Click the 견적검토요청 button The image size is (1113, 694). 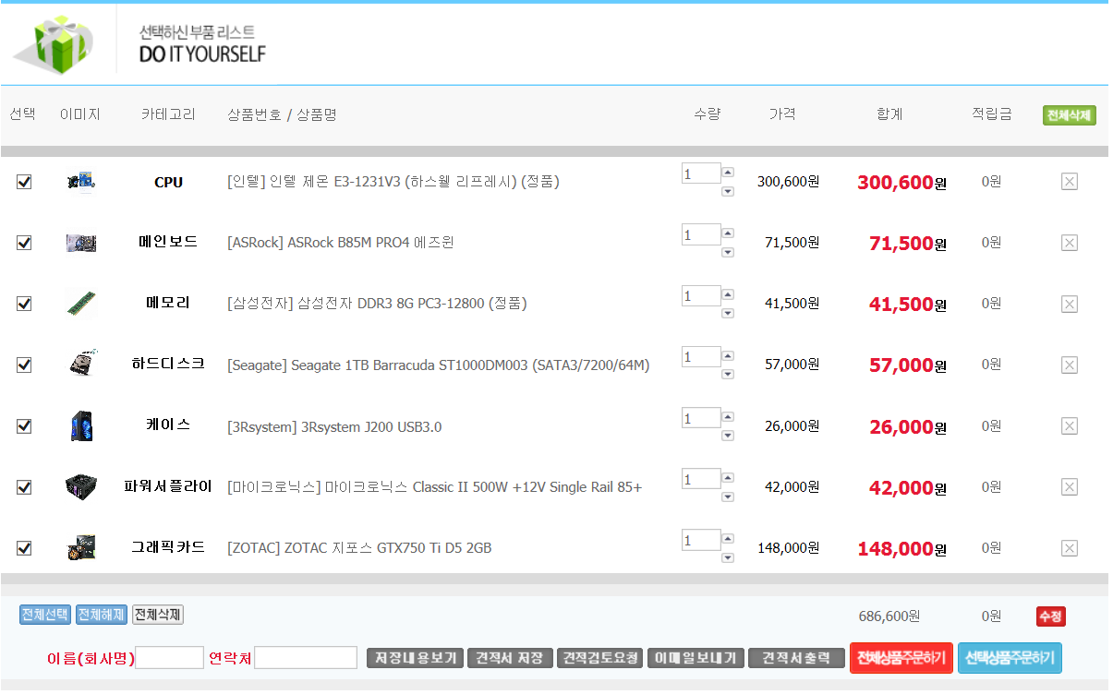coord(600,658)
